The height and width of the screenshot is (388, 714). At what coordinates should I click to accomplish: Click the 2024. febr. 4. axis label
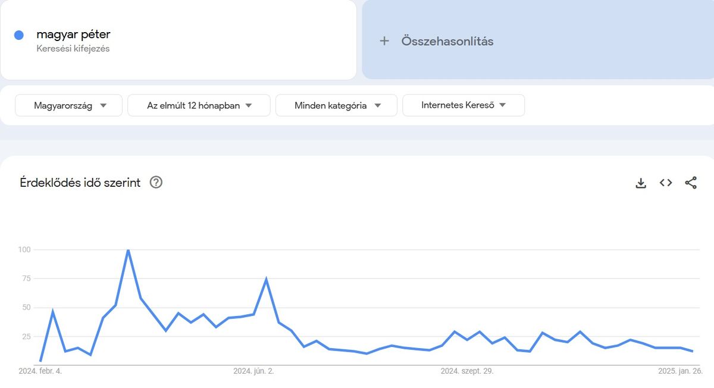[x=40, y=371]
